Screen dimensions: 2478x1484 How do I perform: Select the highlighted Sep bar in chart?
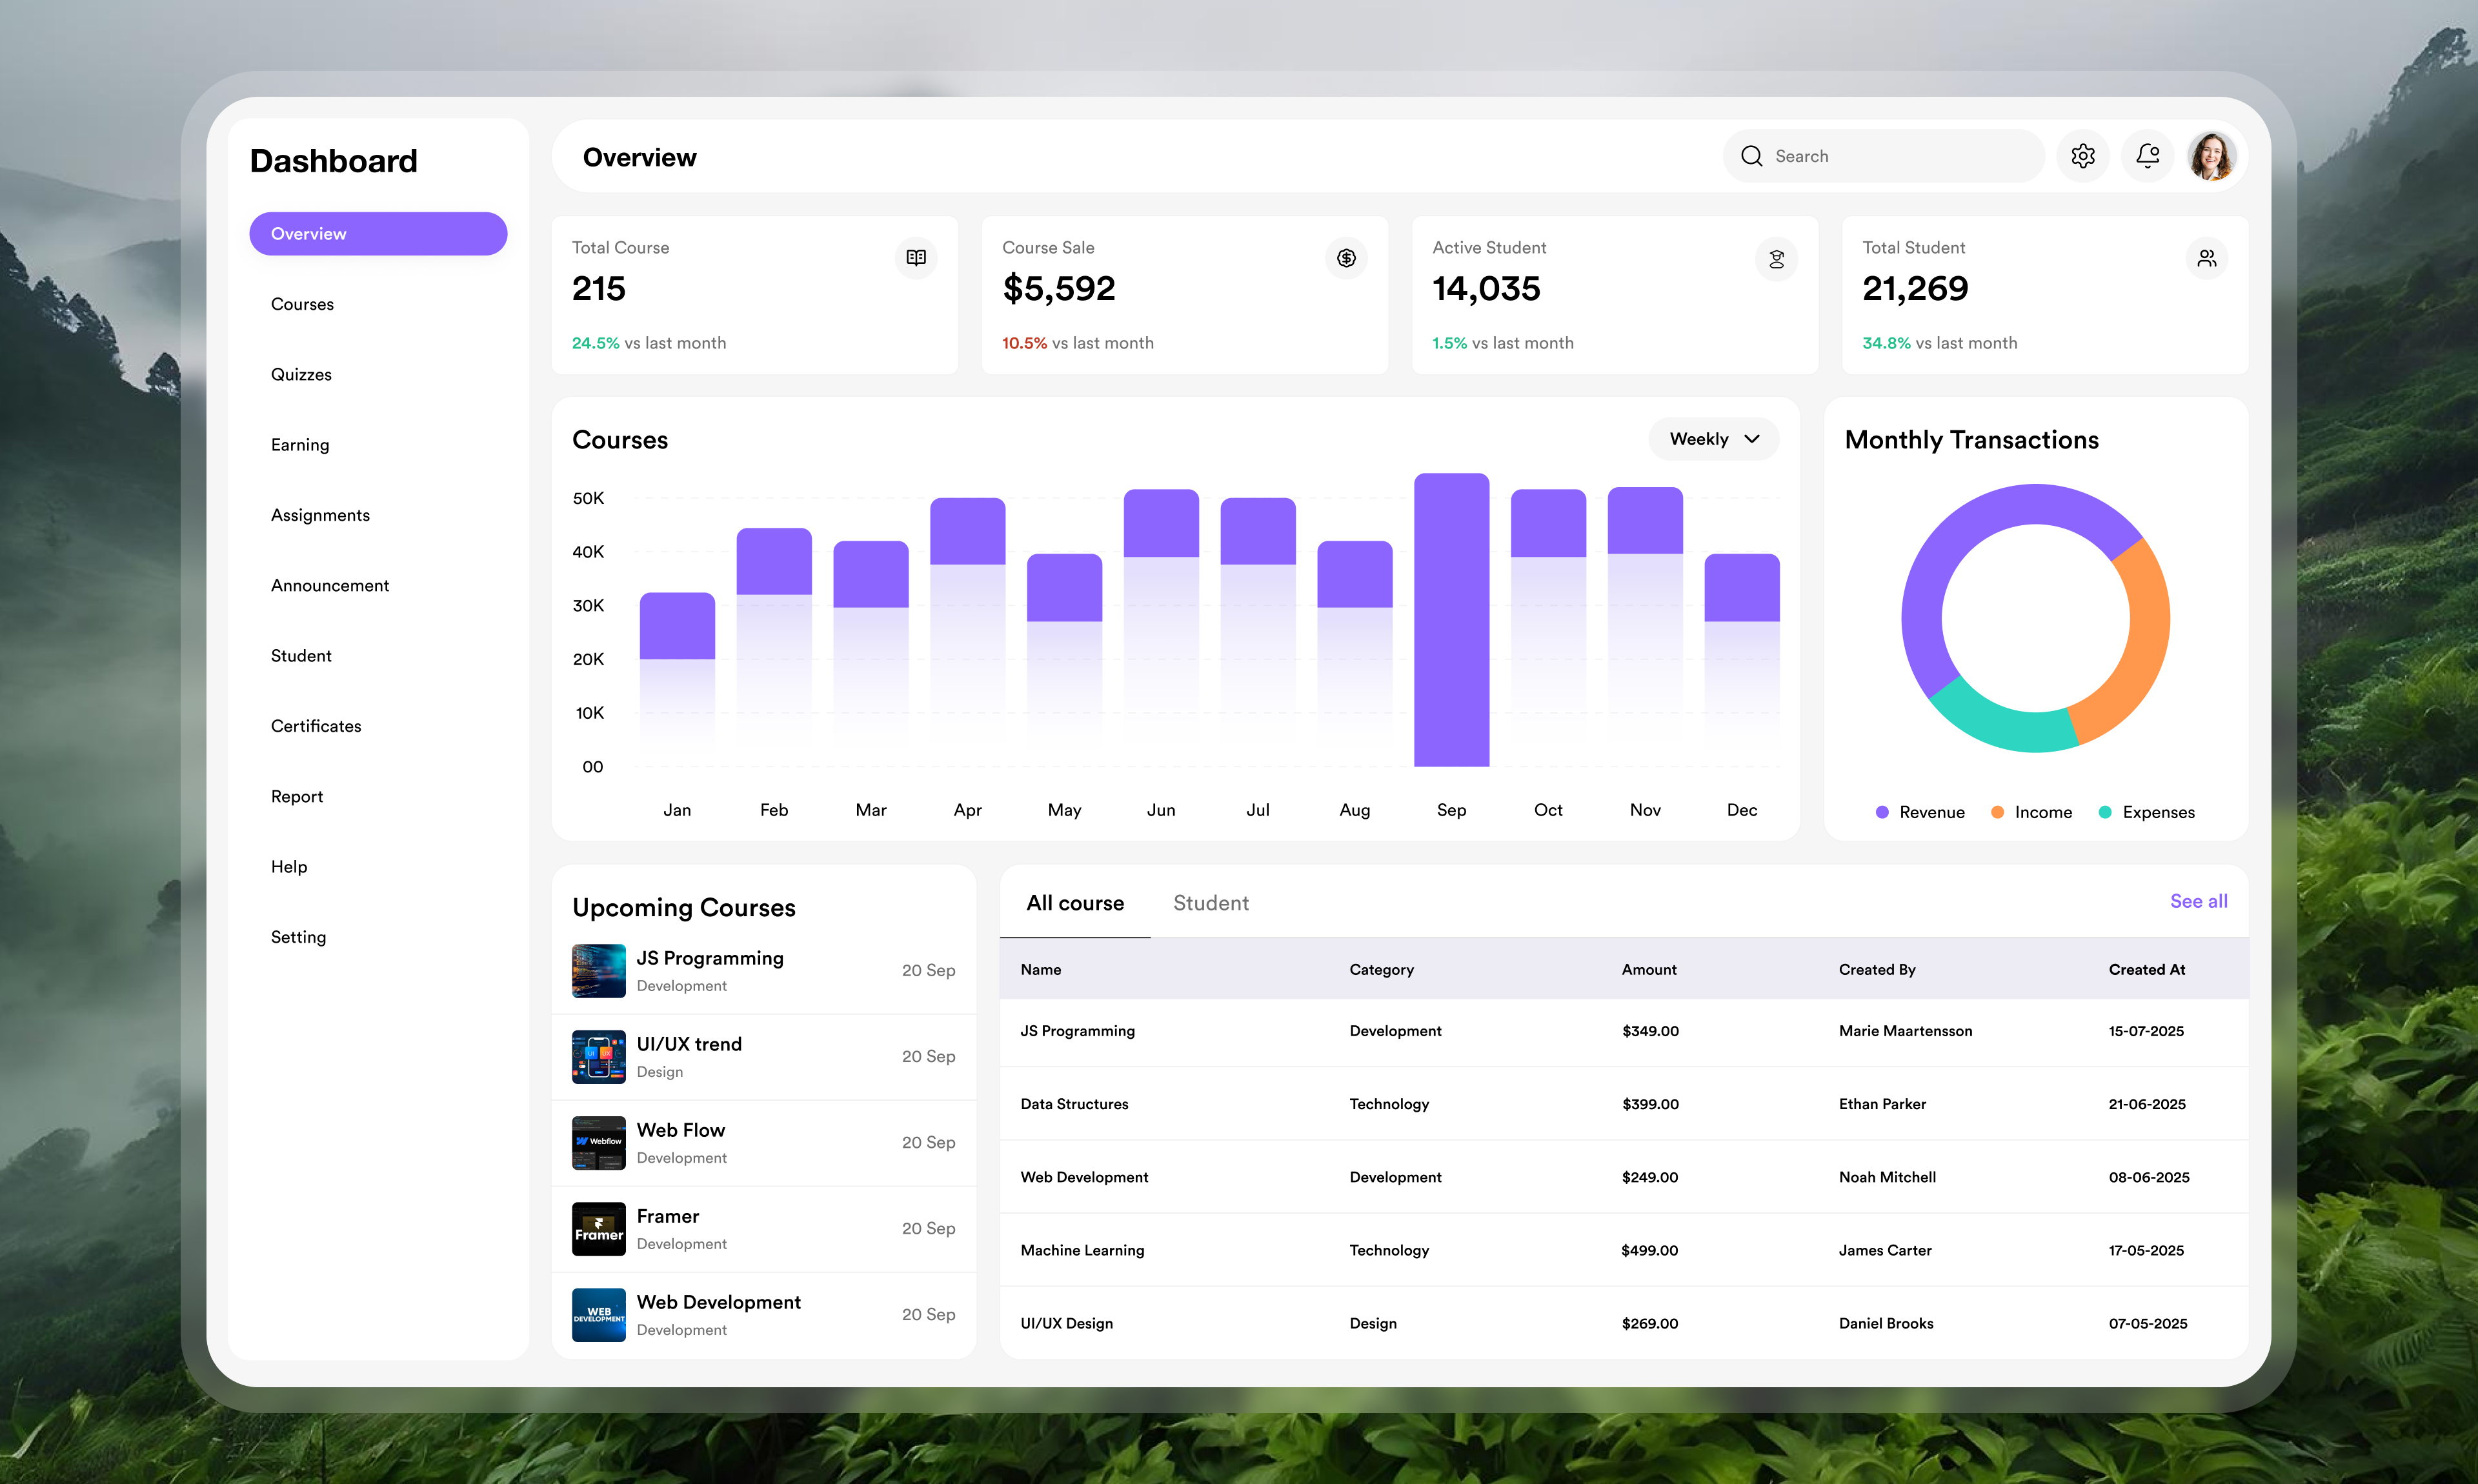(x=1451, y=620)
